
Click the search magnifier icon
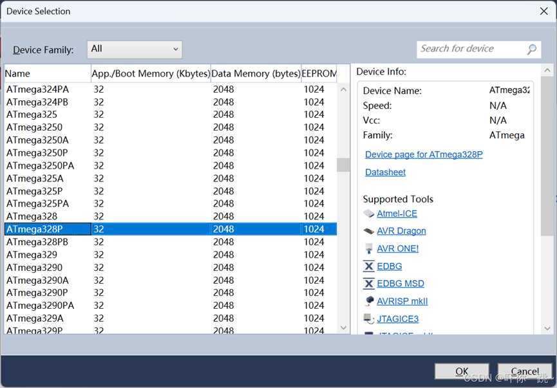[x=531, y=50]
